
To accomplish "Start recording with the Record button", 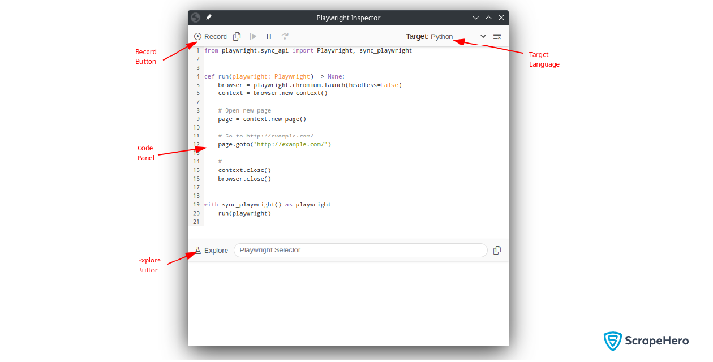I will tap(210, 36).
